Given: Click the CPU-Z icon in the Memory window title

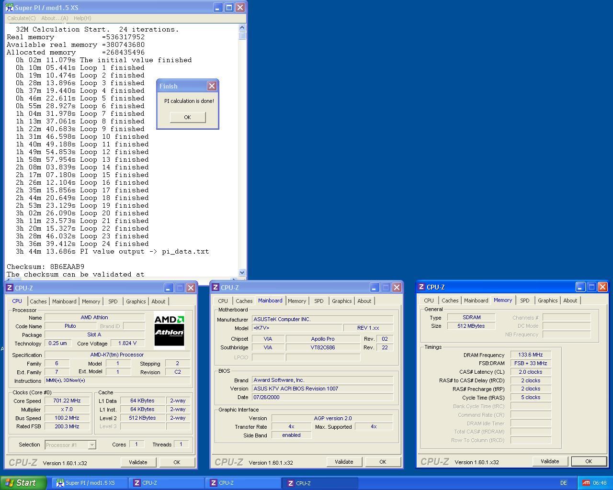Looking at the screenshot, I should [x=421, y=287].
